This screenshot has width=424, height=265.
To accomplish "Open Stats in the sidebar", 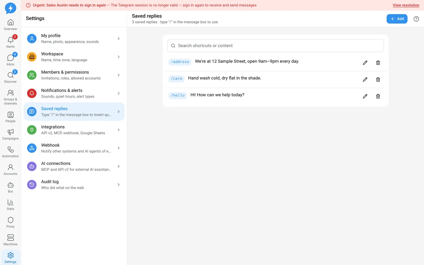I will click(10, 205).
